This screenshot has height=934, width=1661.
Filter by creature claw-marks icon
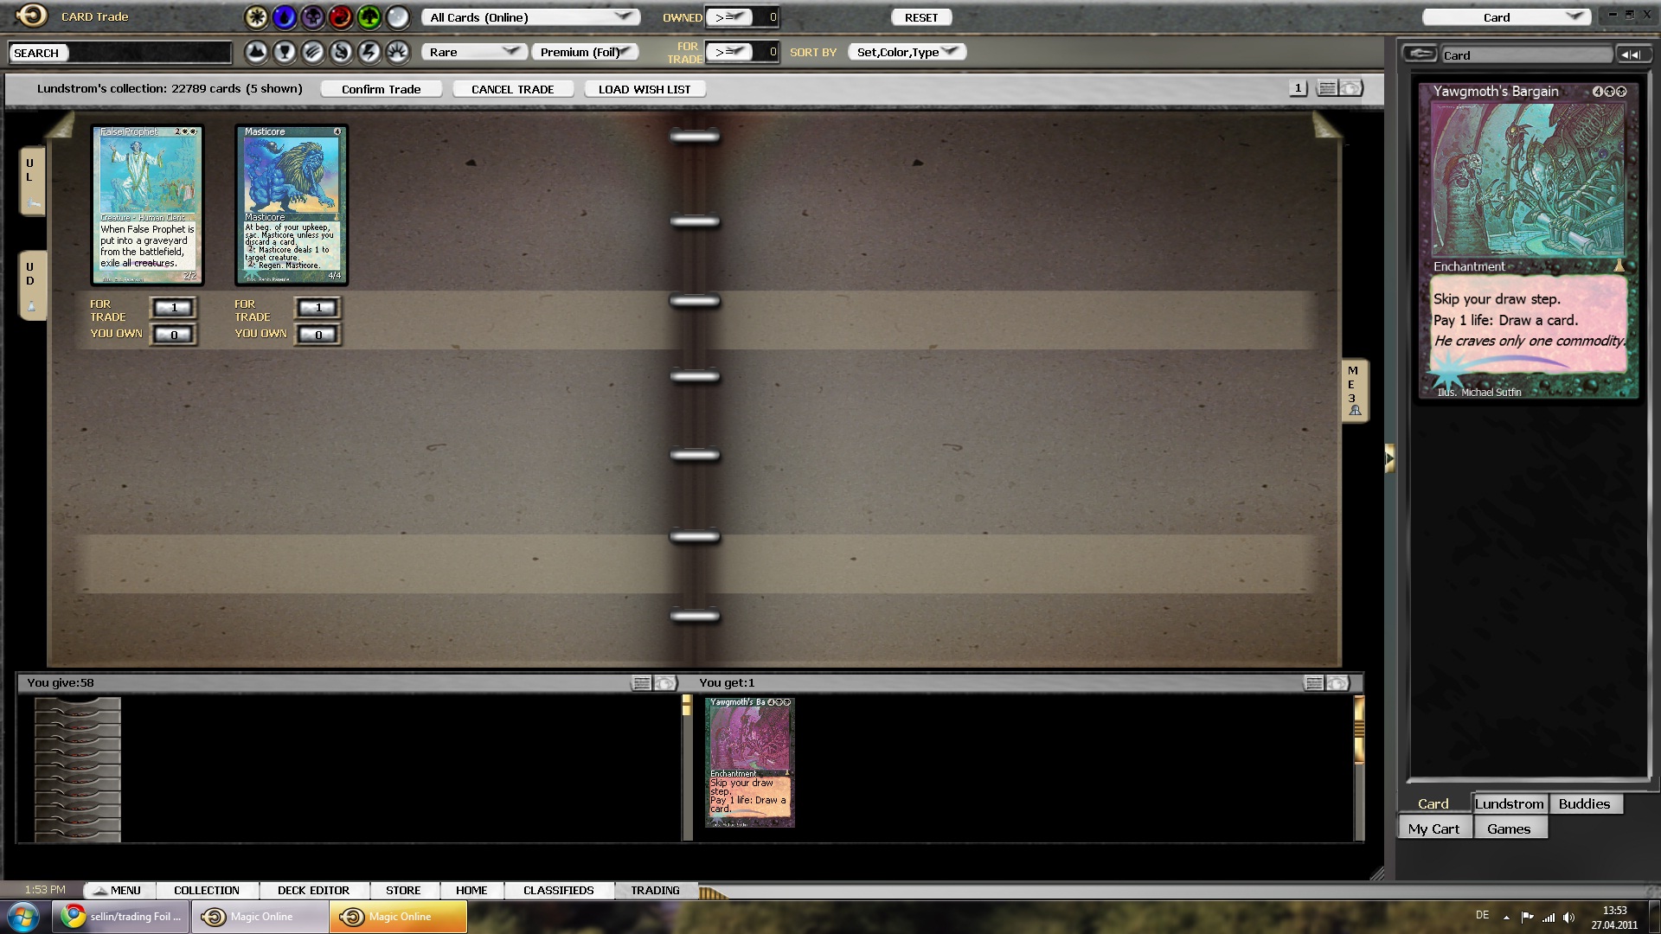tap(313, 53)
